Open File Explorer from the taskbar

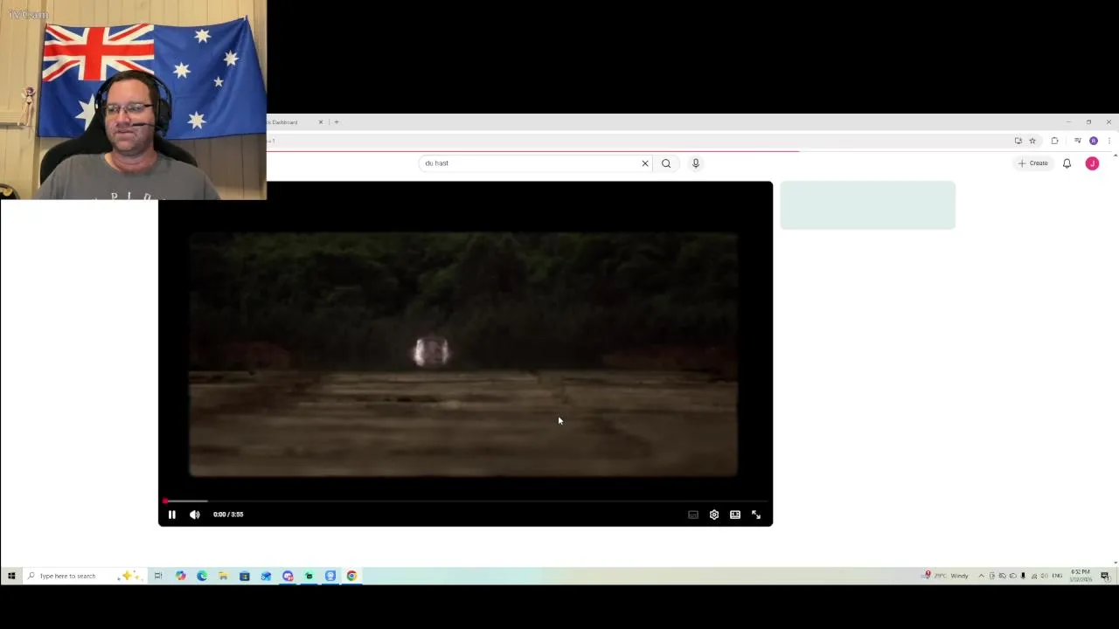coord(223,576)
